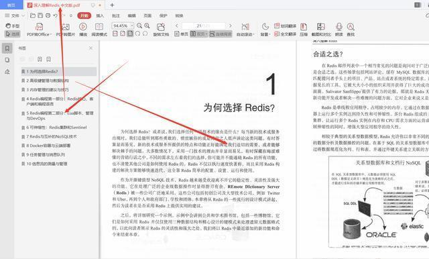Close the 书签 bookmarks panel
Screen dimensions: 429x259
[x=91, y=48]
